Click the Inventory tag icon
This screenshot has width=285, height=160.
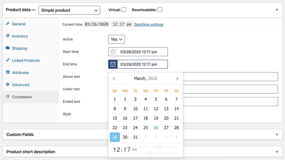point(8,36)
